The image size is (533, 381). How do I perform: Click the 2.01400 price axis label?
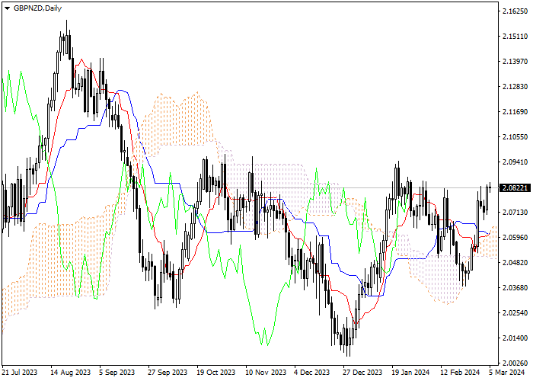pos(515,338)
